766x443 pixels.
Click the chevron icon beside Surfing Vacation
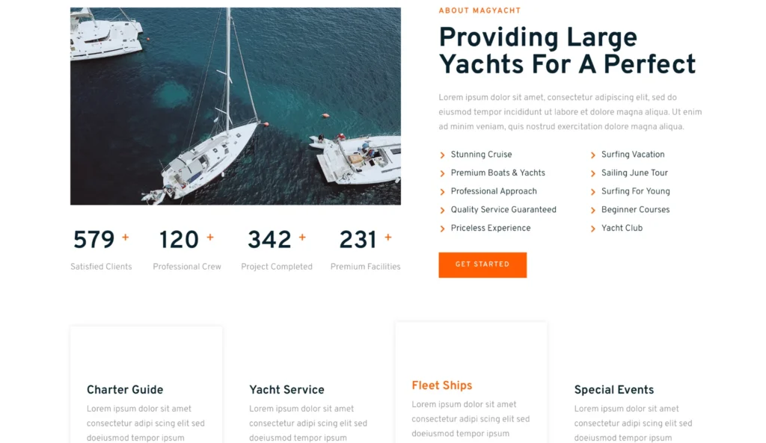point(593,155)
